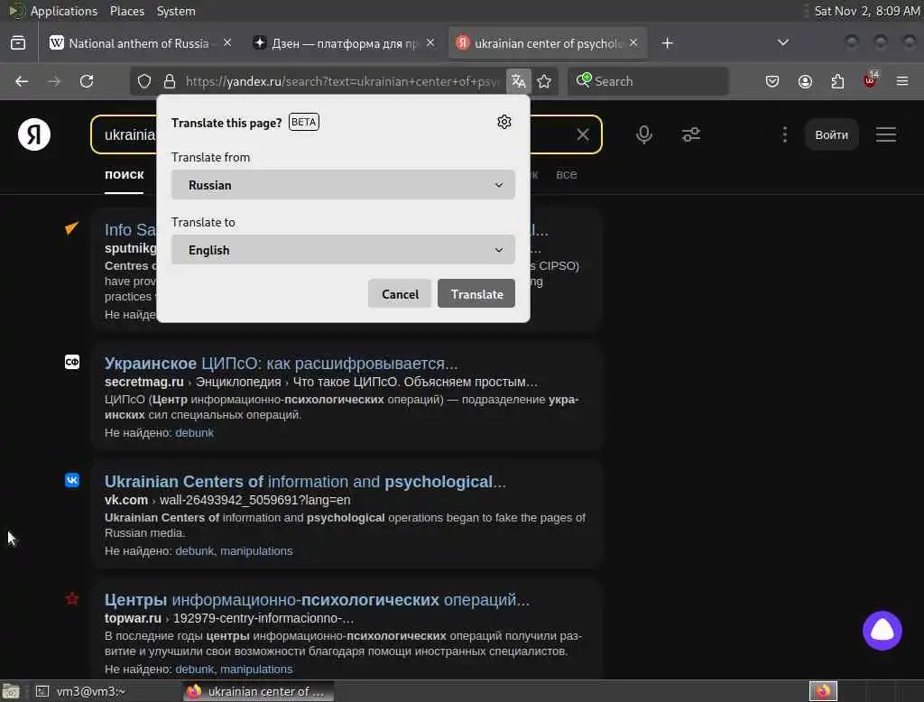
Task: Bookmark this page with star icon
Action: pos(544,81)
